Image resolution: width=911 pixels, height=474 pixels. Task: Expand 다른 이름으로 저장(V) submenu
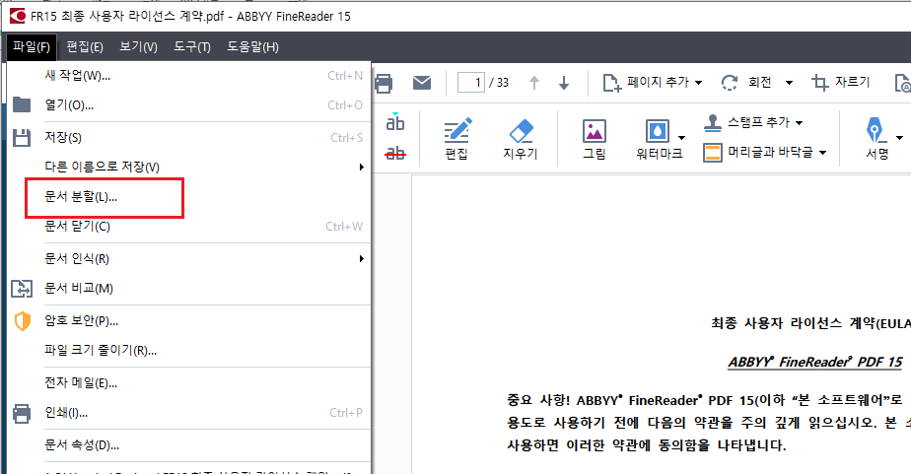click(189, 168)
